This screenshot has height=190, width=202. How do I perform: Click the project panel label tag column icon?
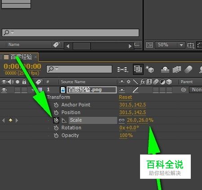pyautogui.click(x=57, y=44)
